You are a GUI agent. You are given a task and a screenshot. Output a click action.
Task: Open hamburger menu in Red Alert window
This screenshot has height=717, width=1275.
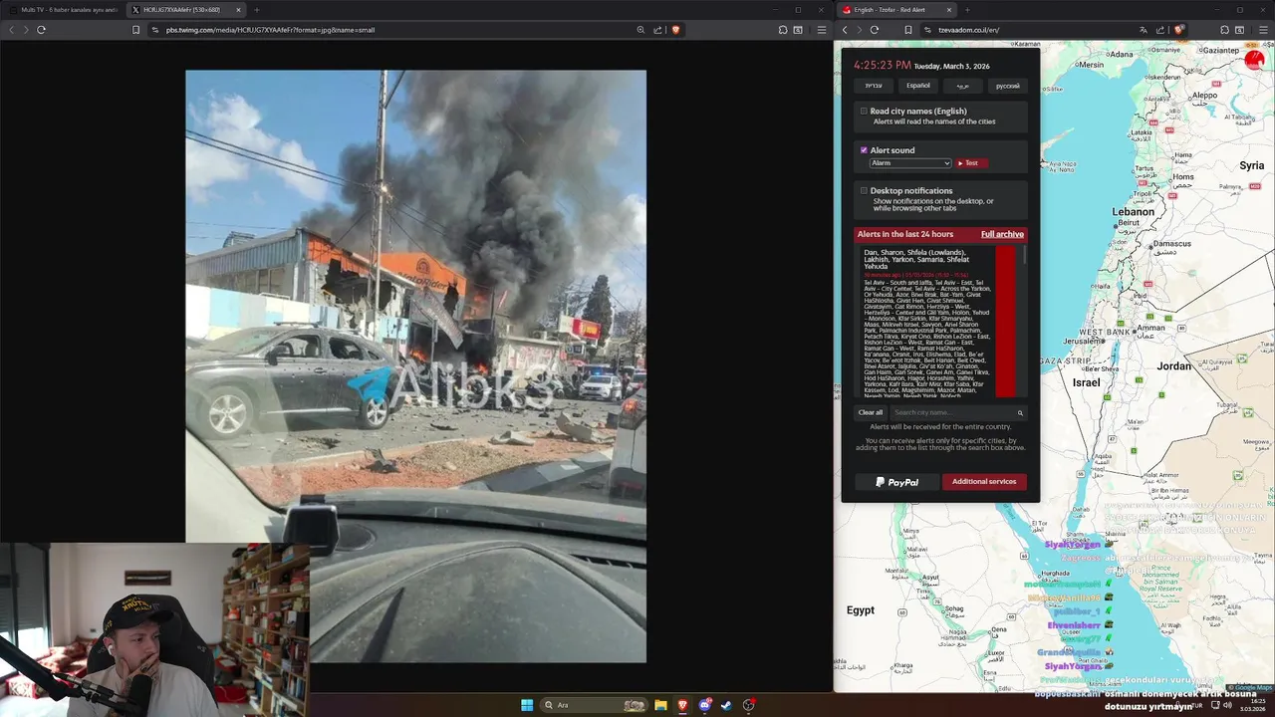(x=1262, y=30)
